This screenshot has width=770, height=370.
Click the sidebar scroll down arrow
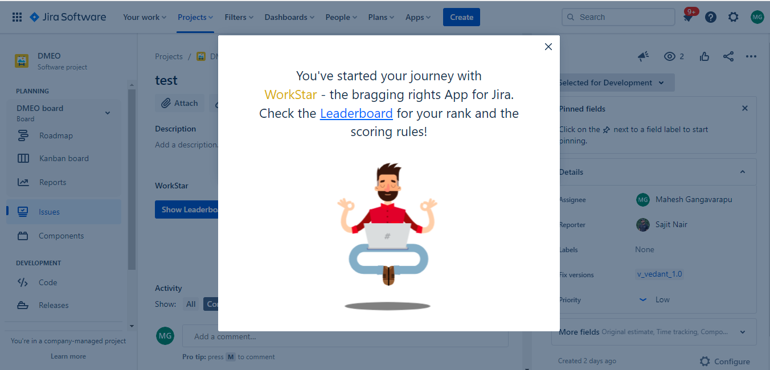132,326
